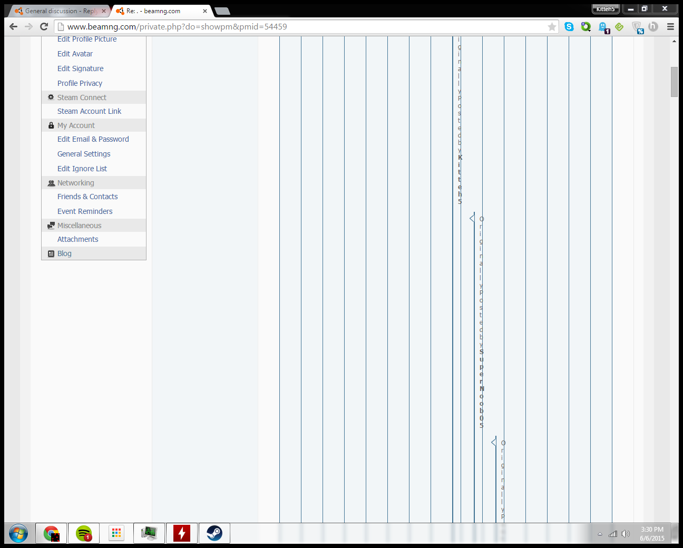
Task: Open Steam Account Link
Action: coord(89,111)
